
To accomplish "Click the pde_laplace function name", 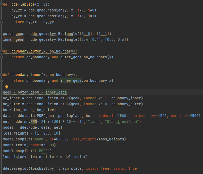I will (23, 5).
